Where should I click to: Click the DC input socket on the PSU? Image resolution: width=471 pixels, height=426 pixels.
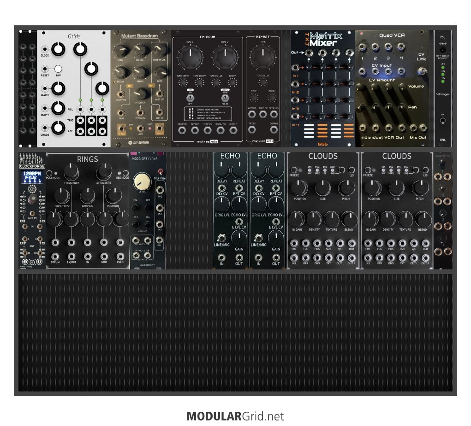point(442,50)
